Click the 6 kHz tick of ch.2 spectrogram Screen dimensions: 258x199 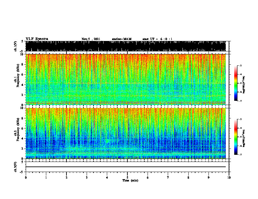[x=23, y=128]
